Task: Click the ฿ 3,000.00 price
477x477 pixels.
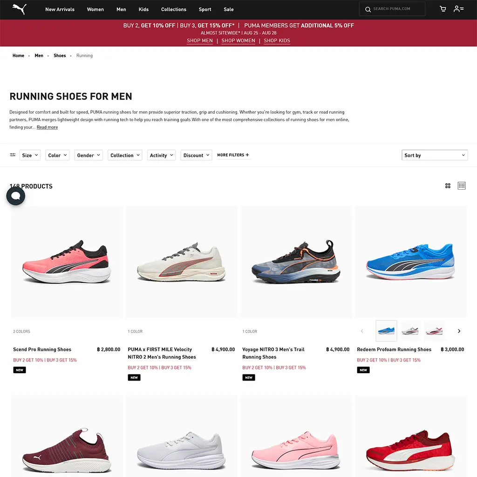Action: pyautogui.click(x=452, y=349)
